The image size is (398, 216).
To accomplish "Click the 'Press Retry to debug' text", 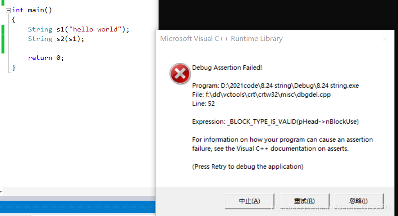I will [x=248, y=166].
